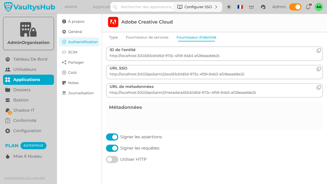Click the Adobe Creative Cloud logo
Image resolution: width=327 pixels, height=184 pixels.
[x=113, y=22]
